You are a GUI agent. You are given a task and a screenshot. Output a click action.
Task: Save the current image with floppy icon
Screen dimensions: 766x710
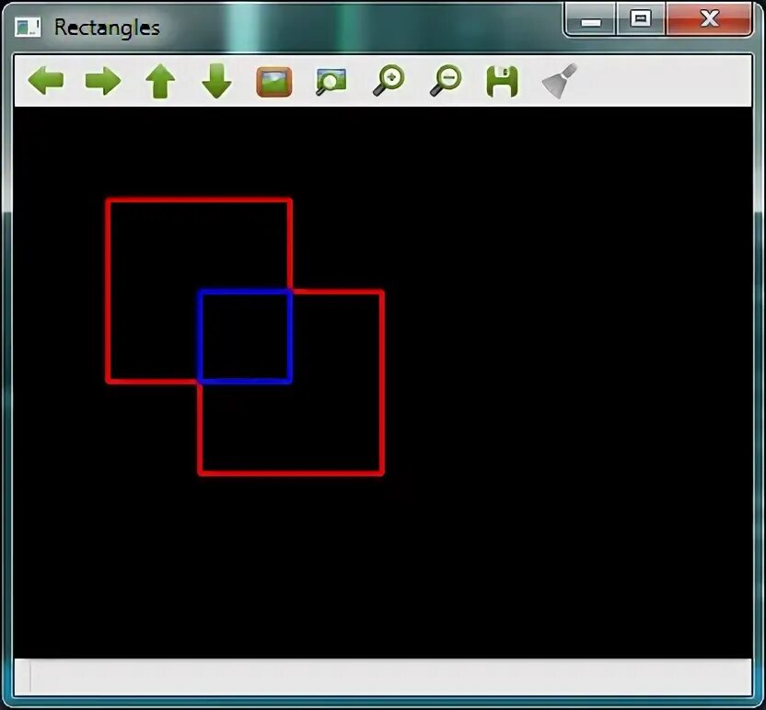click(x=502, y=82)
